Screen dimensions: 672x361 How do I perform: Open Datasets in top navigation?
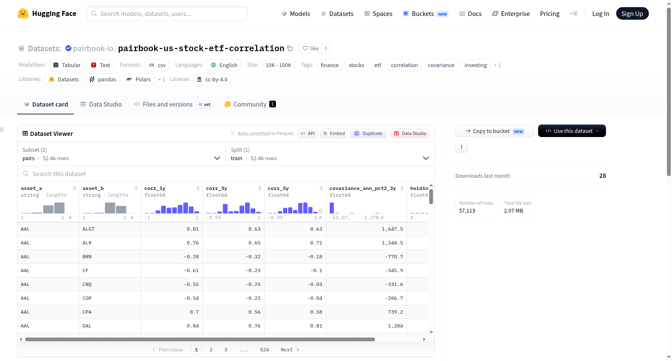coord(337,13)
